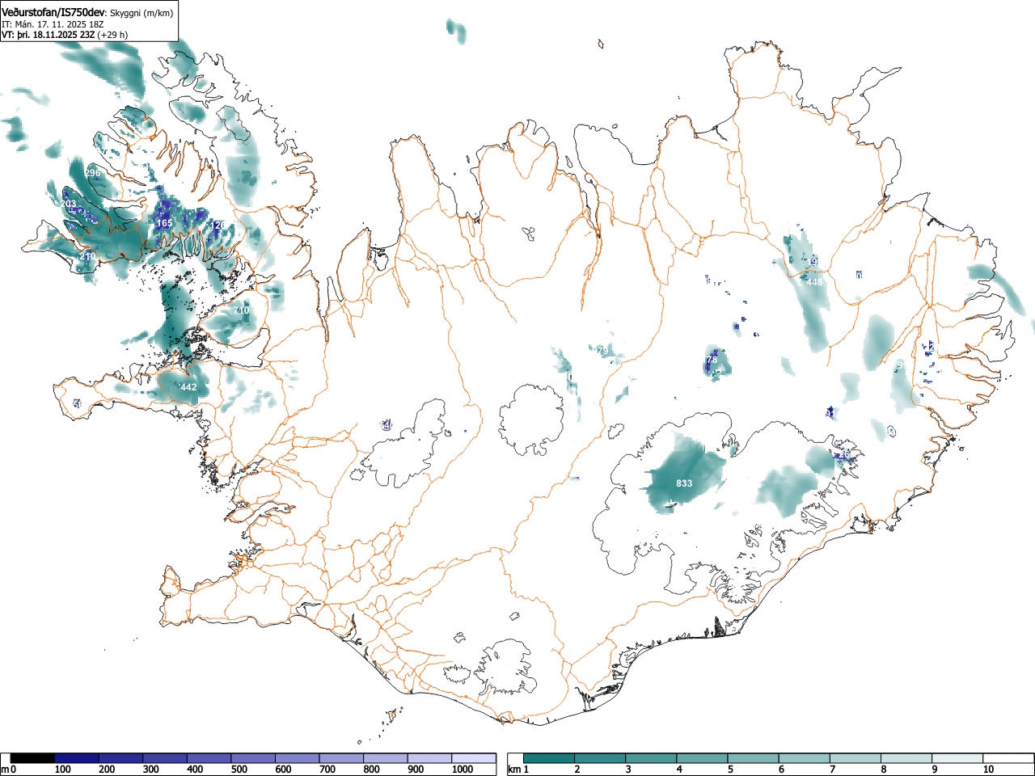Click the 'Skyggni (m/km)' parameter label
Viewport: 1035px width, 776px height.
(x=142, y=13)
